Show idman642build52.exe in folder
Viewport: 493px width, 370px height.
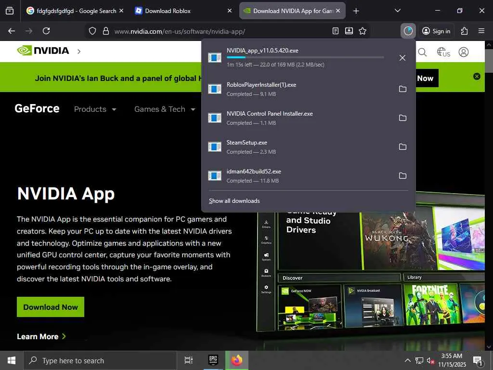pyautogui.click(x=403, y=176)
